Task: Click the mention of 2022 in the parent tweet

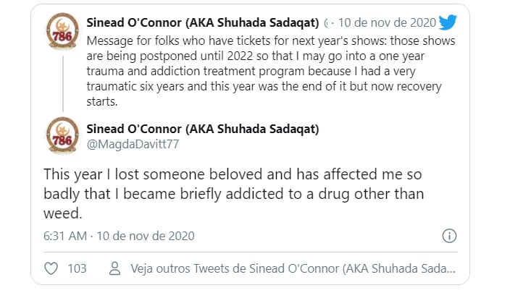Action: click(x=240, y=56)
